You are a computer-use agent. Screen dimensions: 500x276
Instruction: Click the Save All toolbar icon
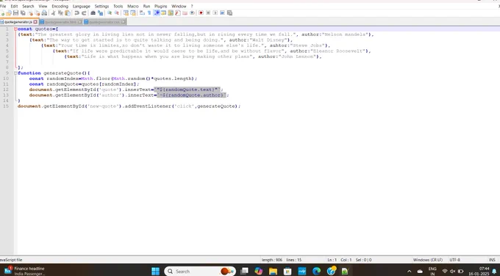[23, 12]
